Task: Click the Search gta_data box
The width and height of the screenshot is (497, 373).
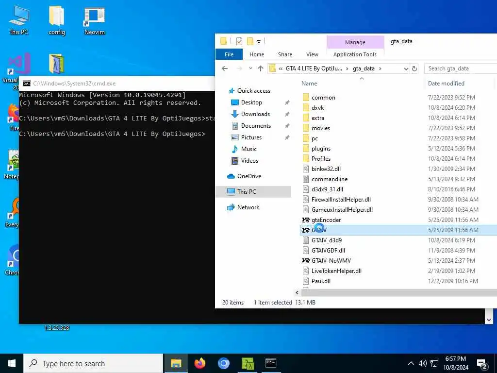Action: 461,68
